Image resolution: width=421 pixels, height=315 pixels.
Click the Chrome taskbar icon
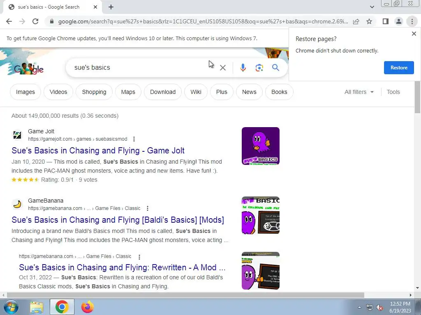62,307
